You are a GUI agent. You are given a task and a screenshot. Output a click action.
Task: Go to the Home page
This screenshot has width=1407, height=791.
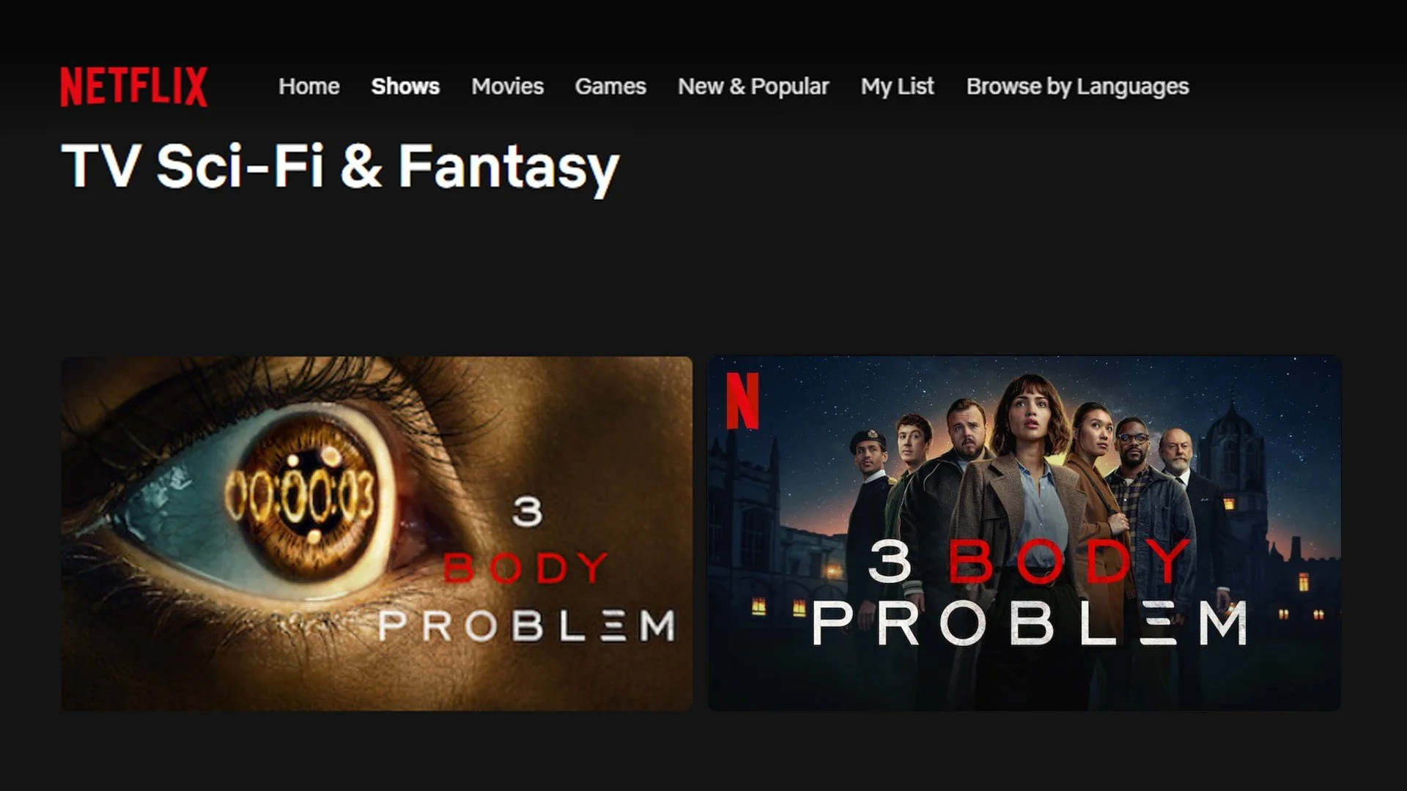pos(309,86)
